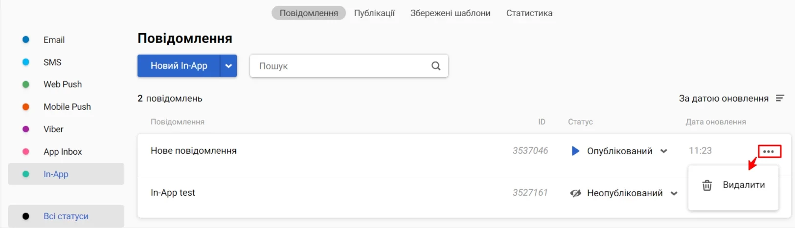Click the Повідомлення column header
795x228 pixels.
(178, 122)
